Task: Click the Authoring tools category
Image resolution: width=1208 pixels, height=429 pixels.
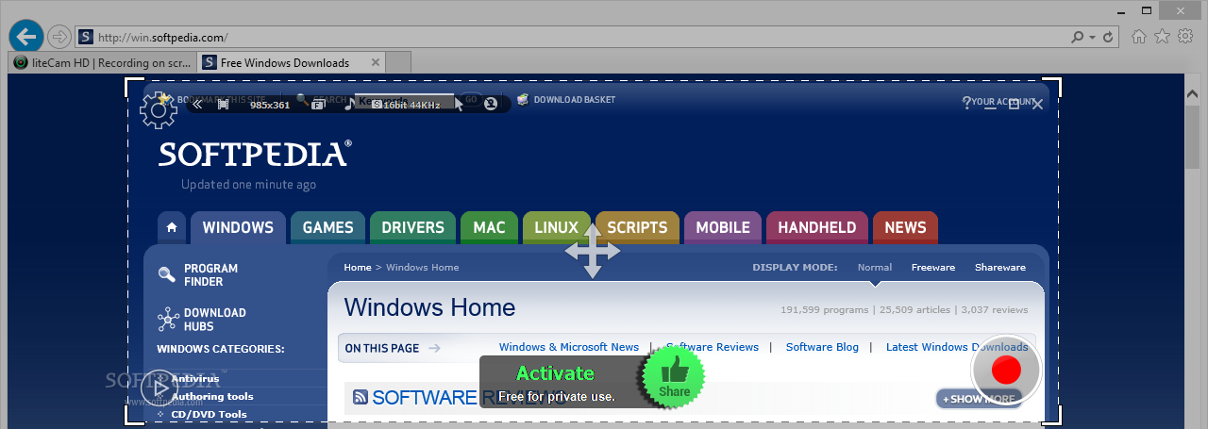Action: coord(212,396)
